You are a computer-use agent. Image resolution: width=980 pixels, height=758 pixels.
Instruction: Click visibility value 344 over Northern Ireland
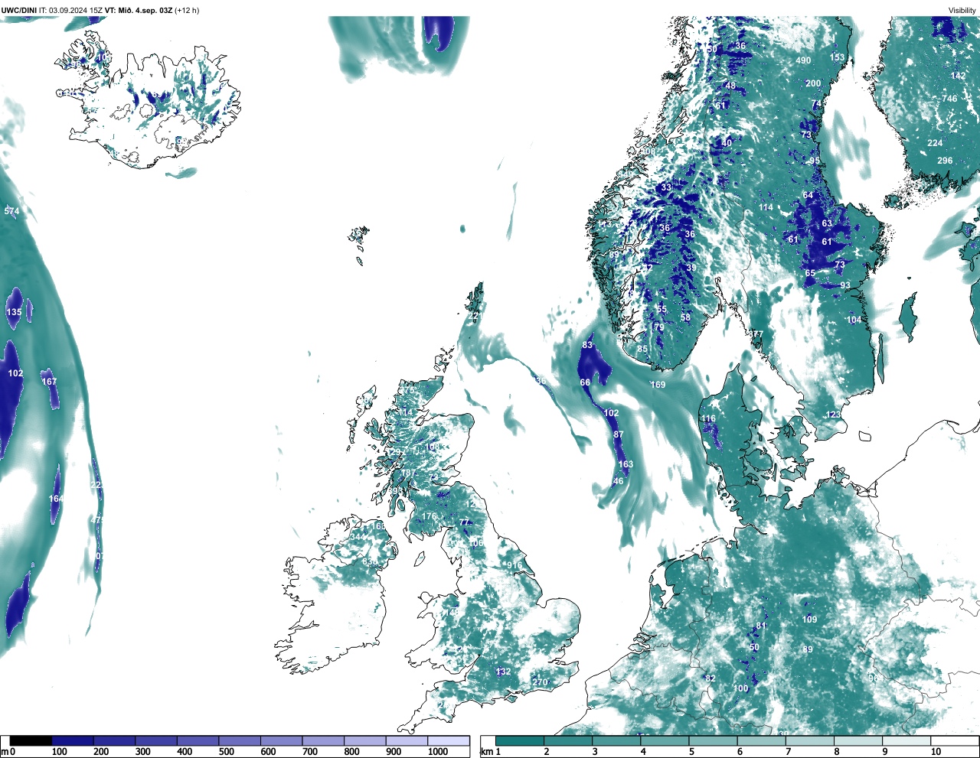358,537
